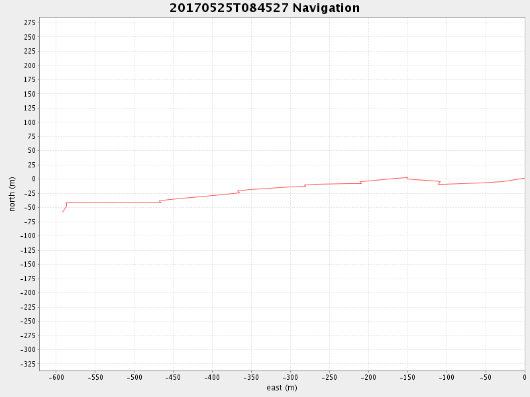Click the 100 tick on the north axis
Viewport: 530px width, 397px height.
coord(29,66)
